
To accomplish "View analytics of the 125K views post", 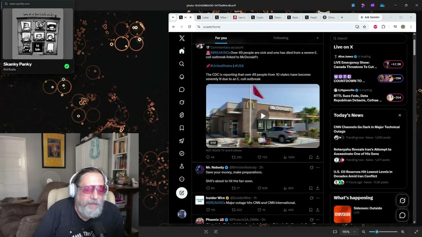I will coord(289,157).
